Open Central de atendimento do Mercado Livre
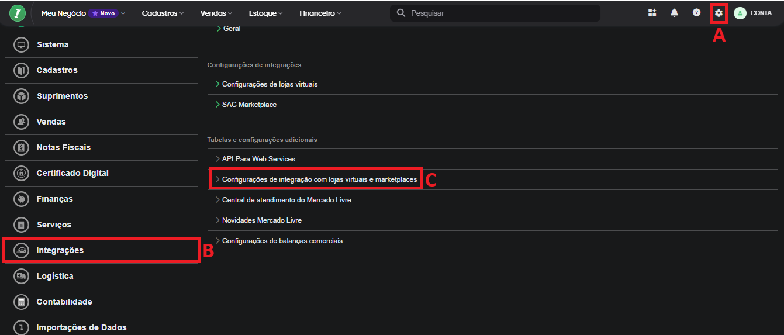The image size is (784, 335). point(286,200)
